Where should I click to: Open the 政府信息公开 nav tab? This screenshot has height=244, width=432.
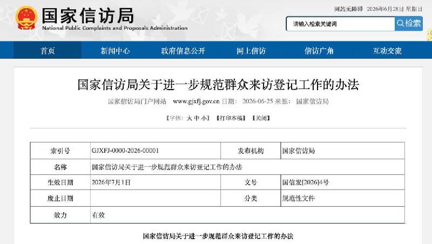(183, 51)
